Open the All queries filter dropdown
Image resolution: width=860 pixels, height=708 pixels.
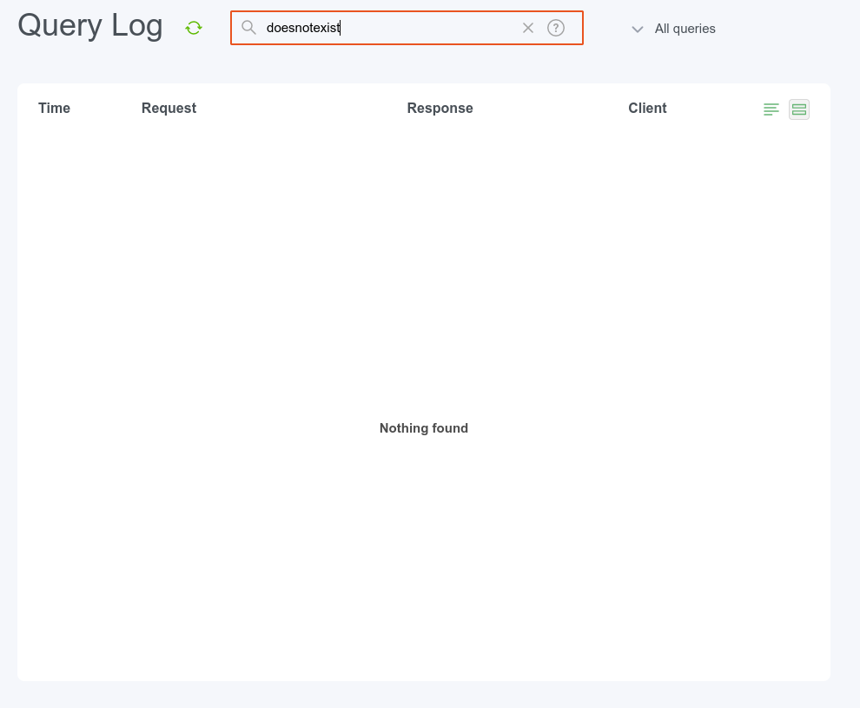click(685, 29)
